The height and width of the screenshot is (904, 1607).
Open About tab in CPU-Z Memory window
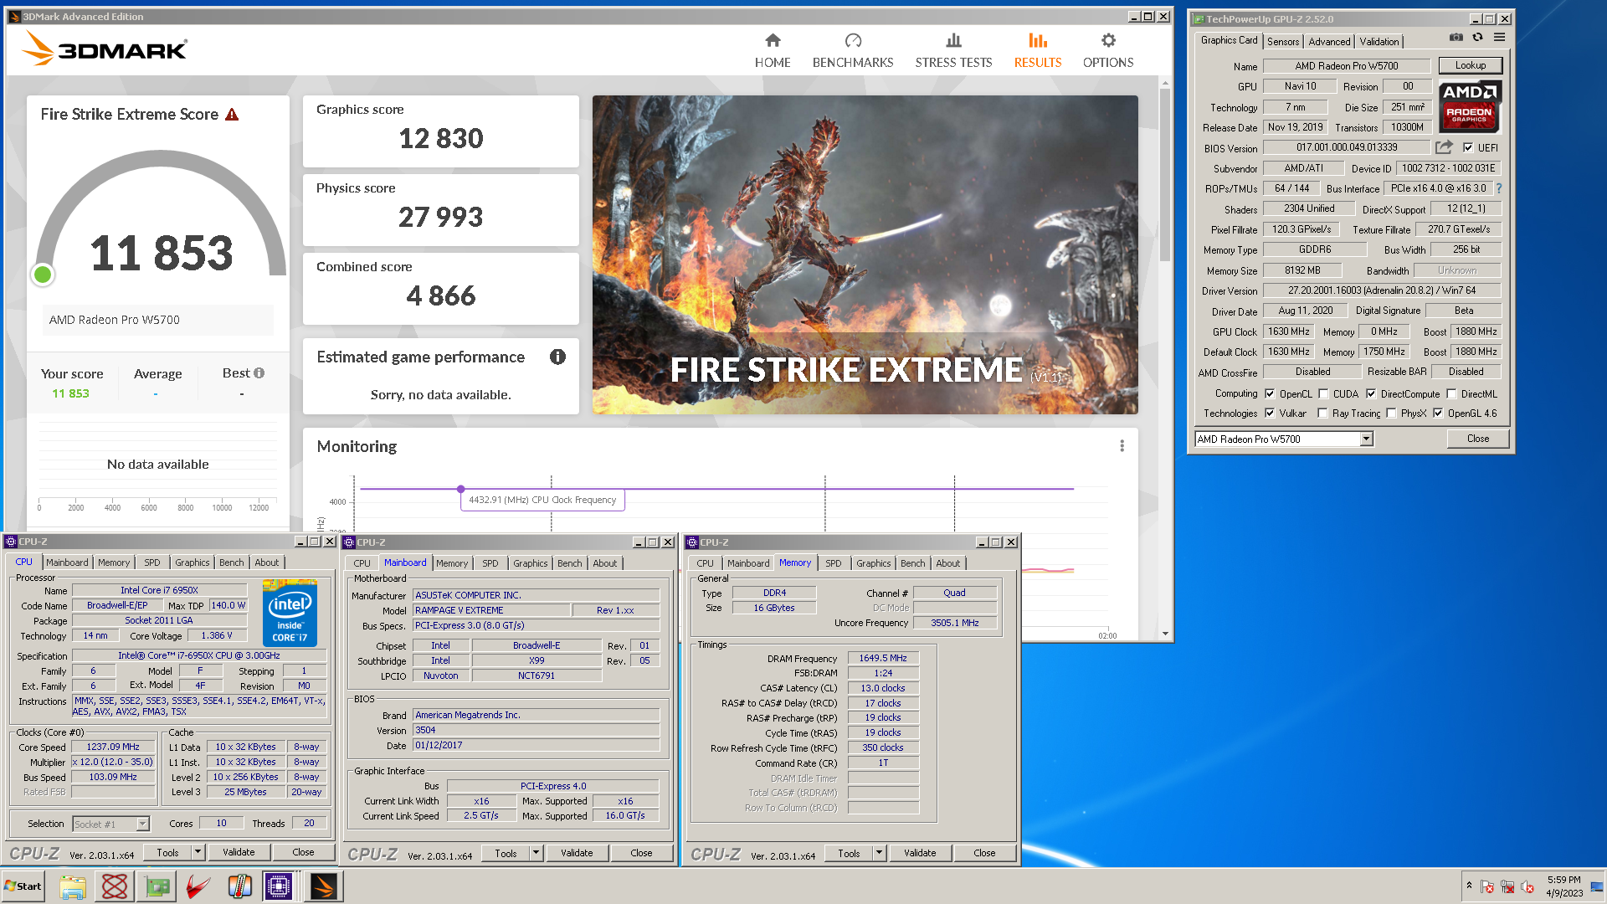(x=948, y=563)
